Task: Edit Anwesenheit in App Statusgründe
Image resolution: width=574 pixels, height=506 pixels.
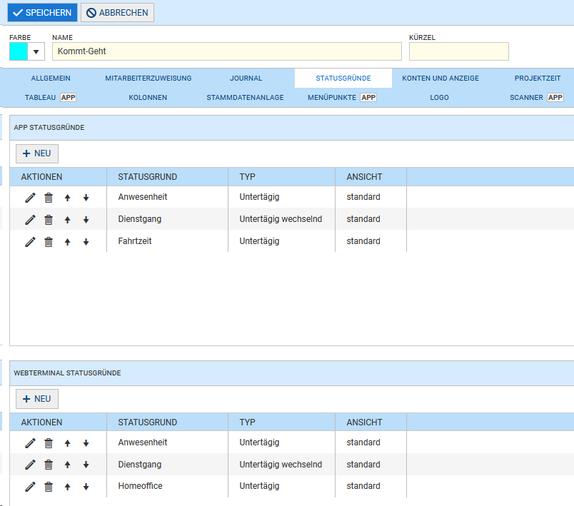Action: (x=30, y=198)
